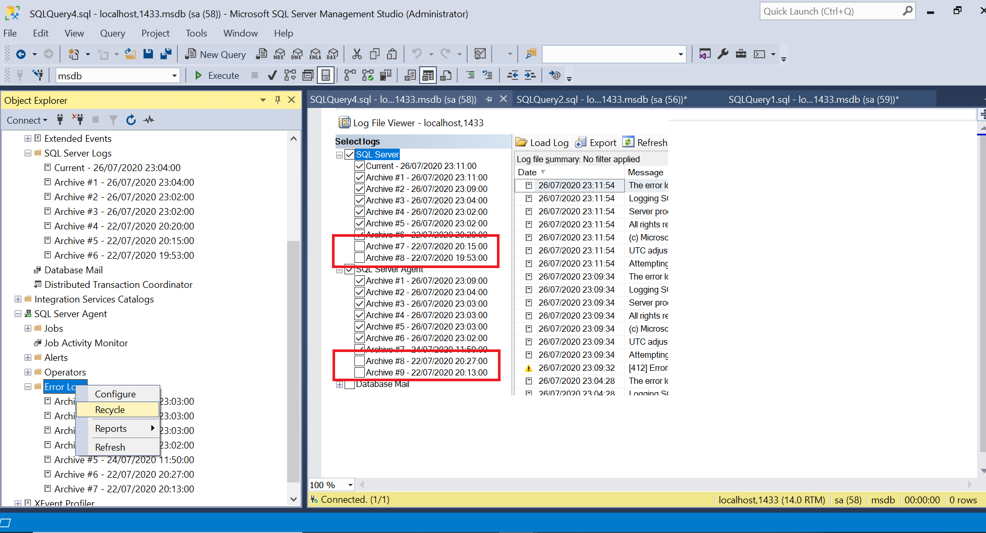Enable the Database Mail logs checkbox
986x533 pixels.
[350, 384]
